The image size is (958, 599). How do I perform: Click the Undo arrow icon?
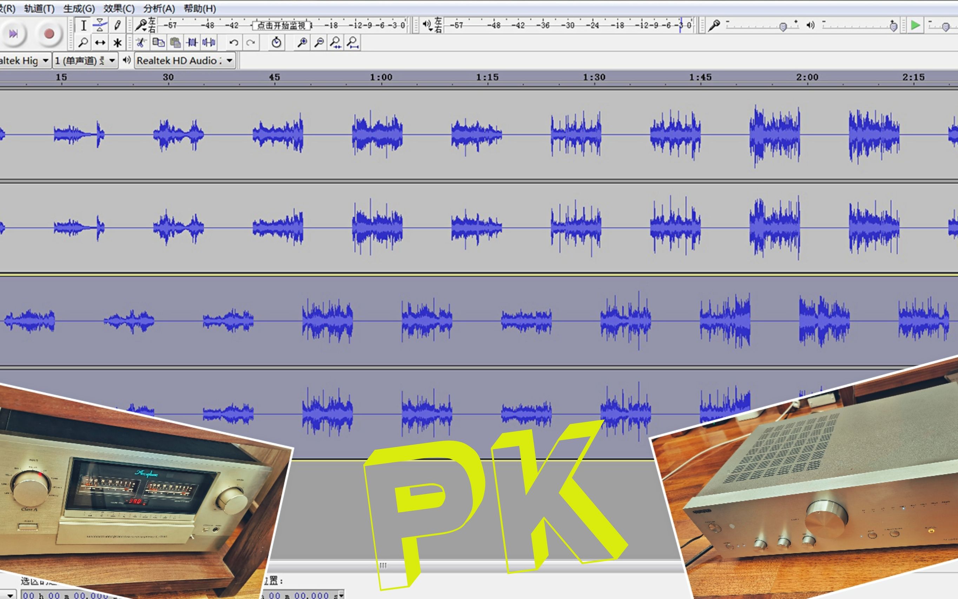click(234, 42)
